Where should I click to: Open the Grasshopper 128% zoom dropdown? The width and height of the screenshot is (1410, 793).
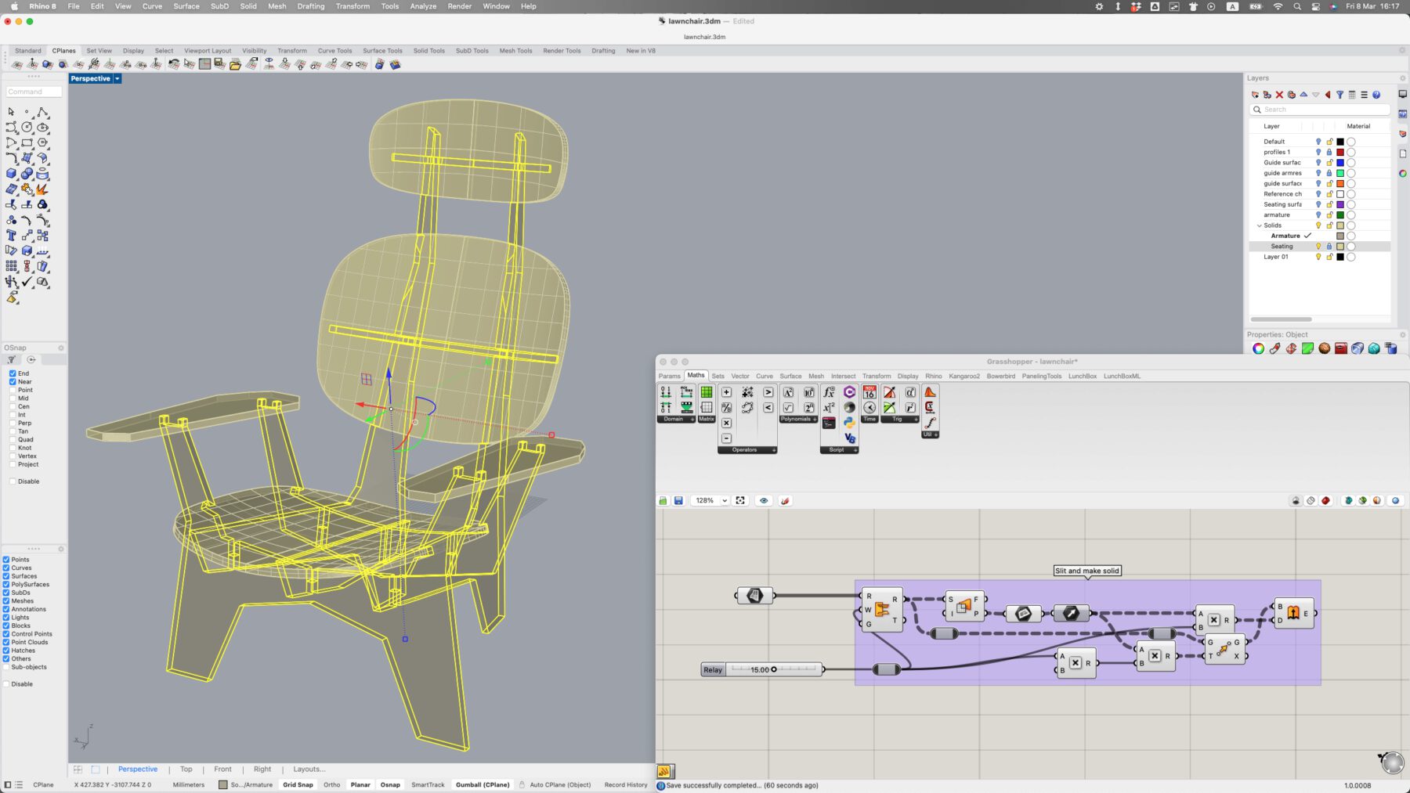click(725, 500)
